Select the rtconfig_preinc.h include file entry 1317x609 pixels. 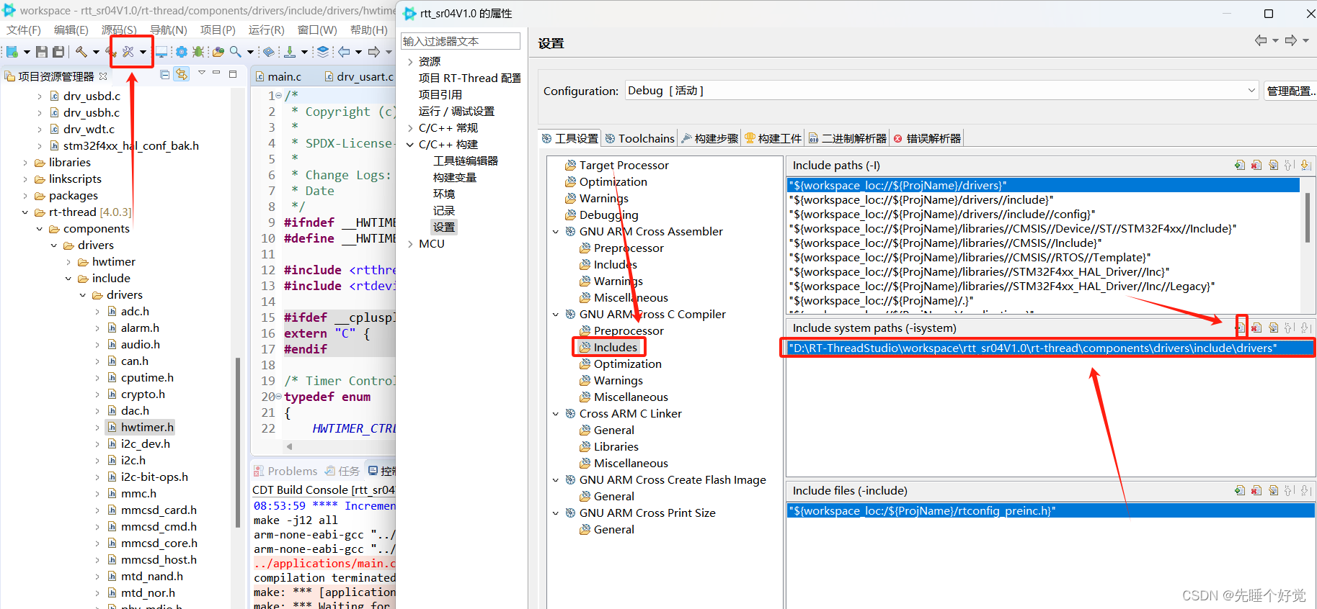1050,511
